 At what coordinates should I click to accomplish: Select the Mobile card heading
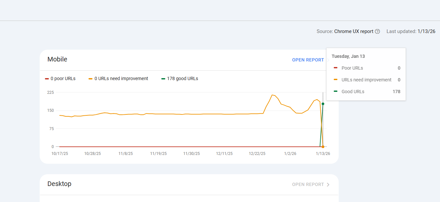[x=57, y=59]
